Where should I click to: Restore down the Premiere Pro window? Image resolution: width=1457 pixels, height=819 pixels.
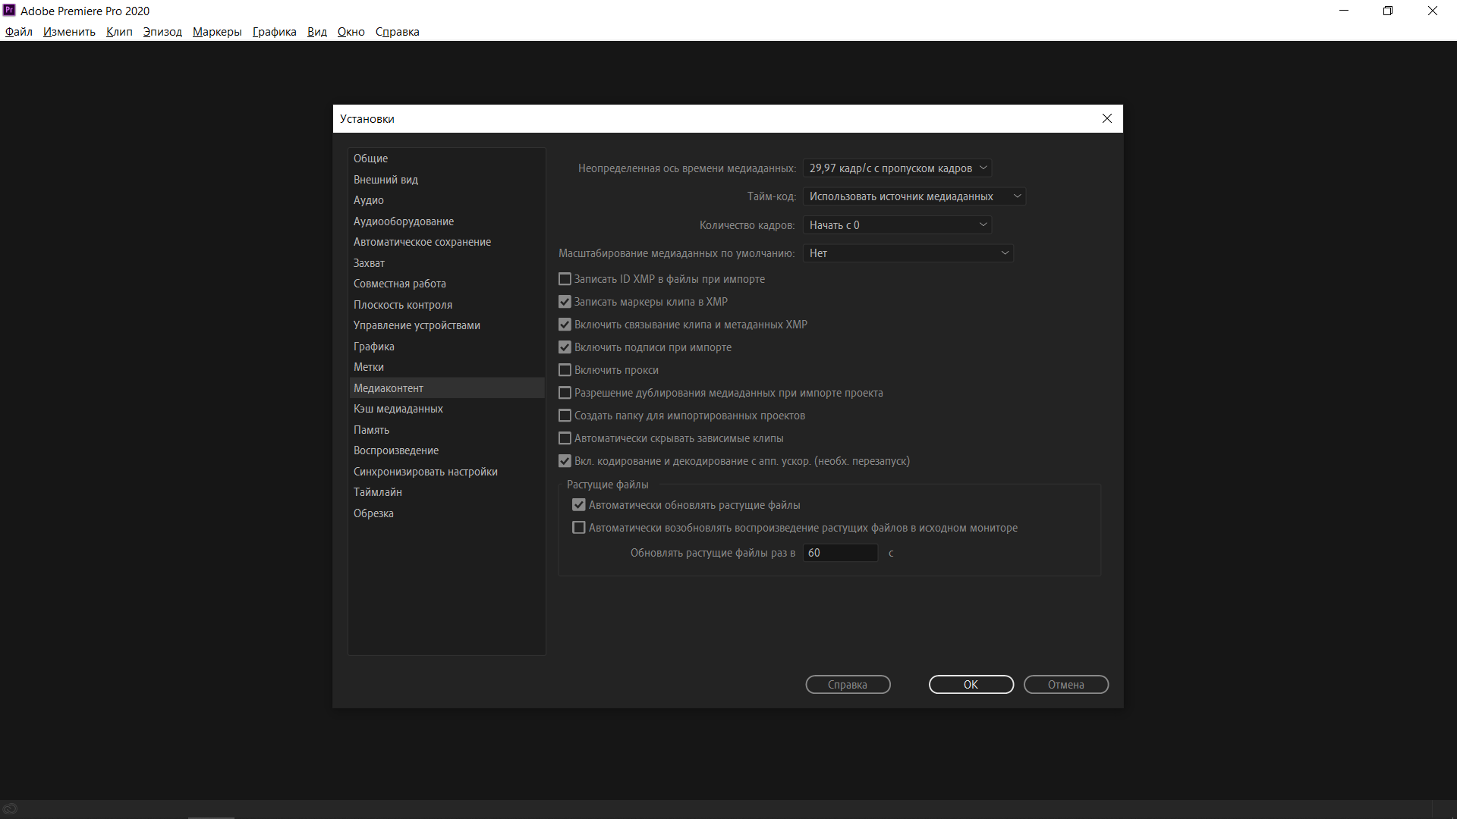pos(1388,11)
